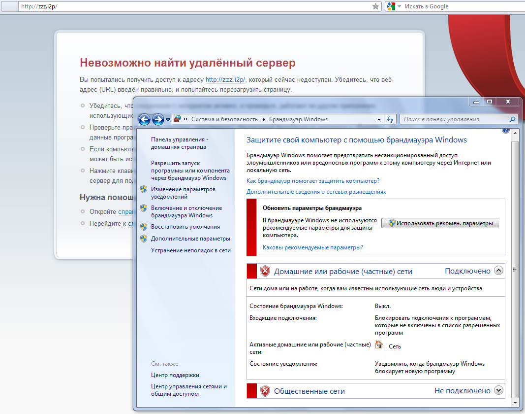
Task: Click the Forward arrow in Control Panel
Action: [158, 119]
